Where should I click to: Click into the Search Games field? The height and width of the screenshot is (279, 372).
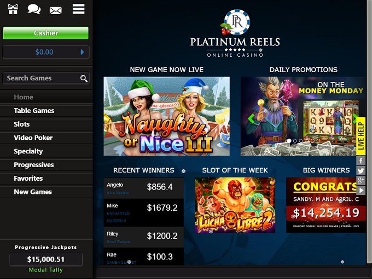pos(43,78)
